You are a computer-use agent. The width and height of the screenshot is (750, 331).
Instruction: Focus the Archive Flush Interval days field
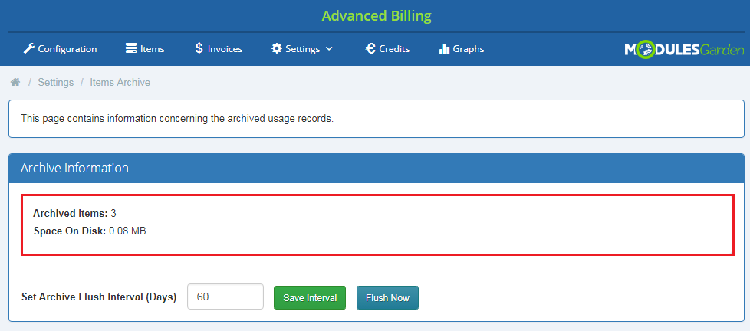click(x=225, y=297)
